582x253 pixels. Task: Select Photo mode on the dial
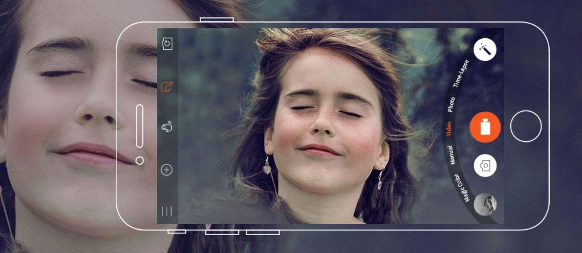(x=451, y=104)
